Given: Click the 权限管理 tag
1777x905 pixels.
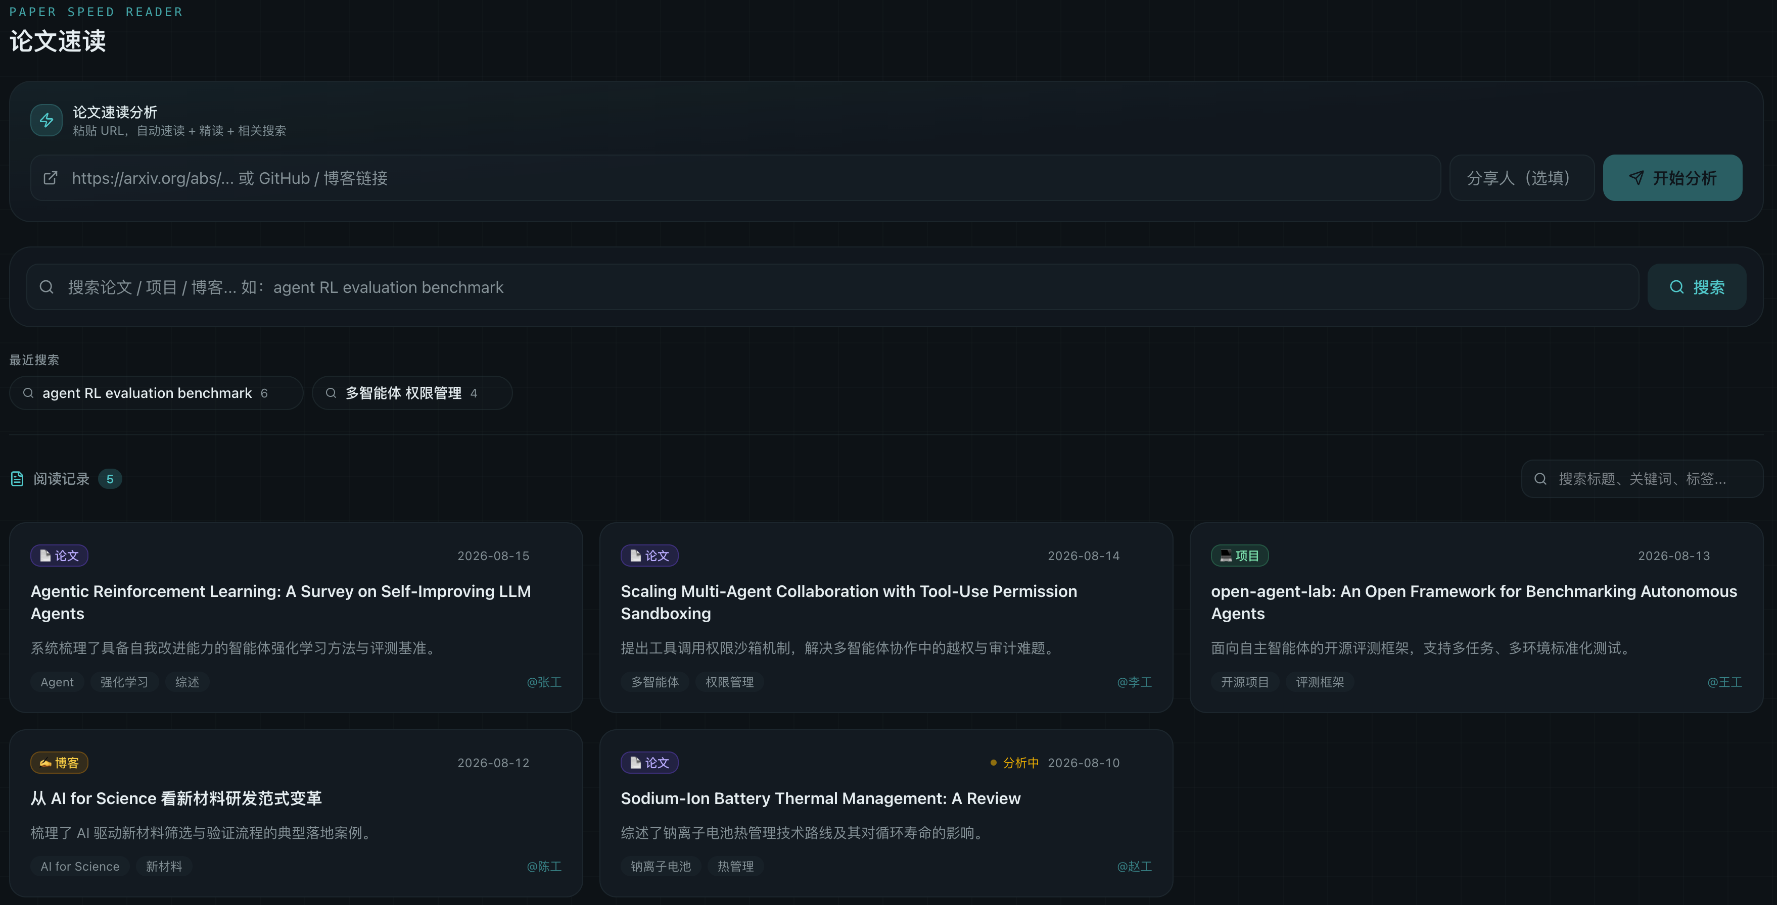Looking at the screenshot, I should tap(729, 682).
